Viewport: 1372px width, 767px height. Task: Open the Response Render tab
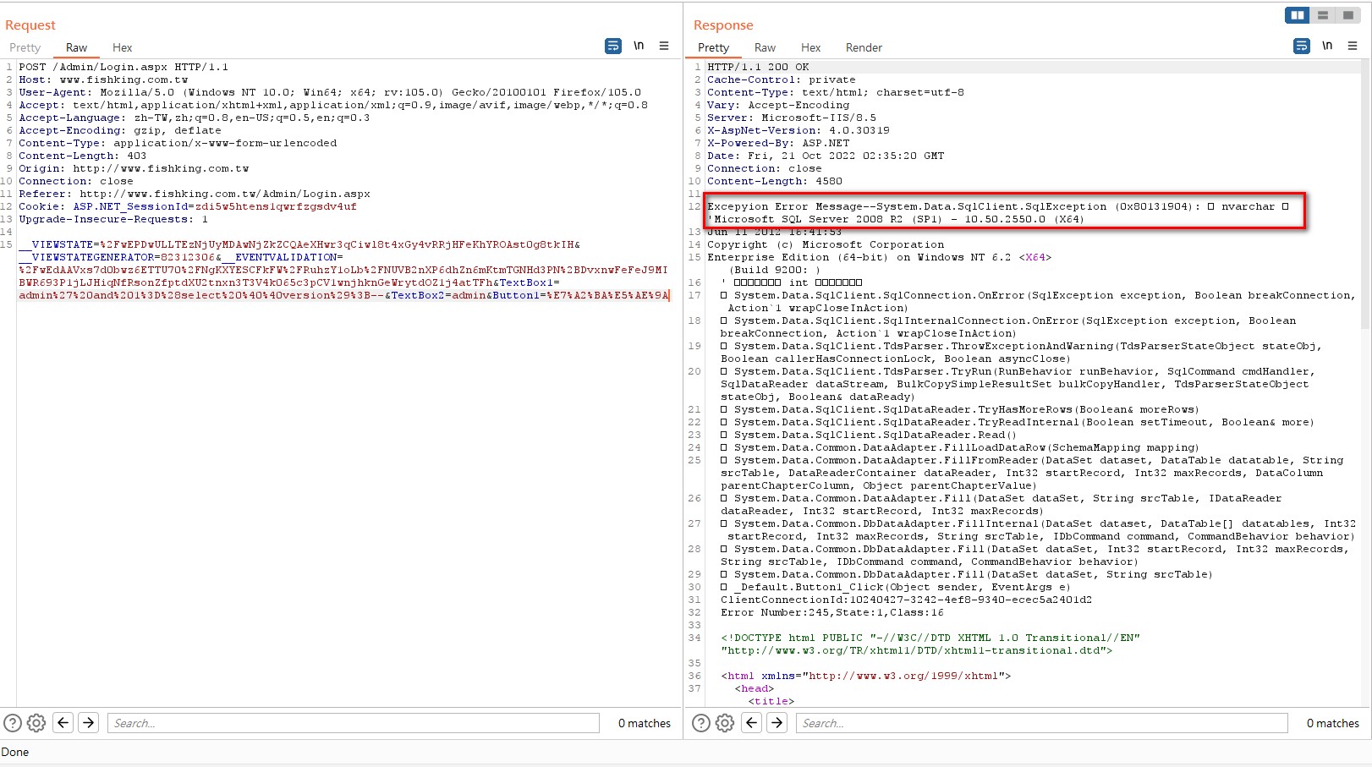pos(864,48)
